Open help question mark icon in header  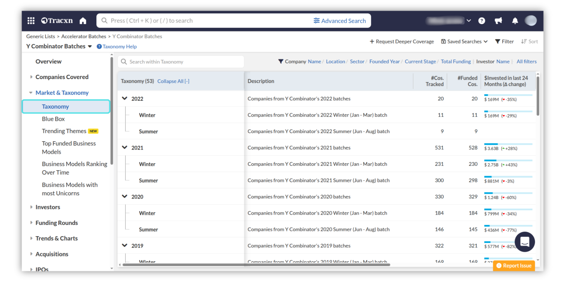coord(481,21)
